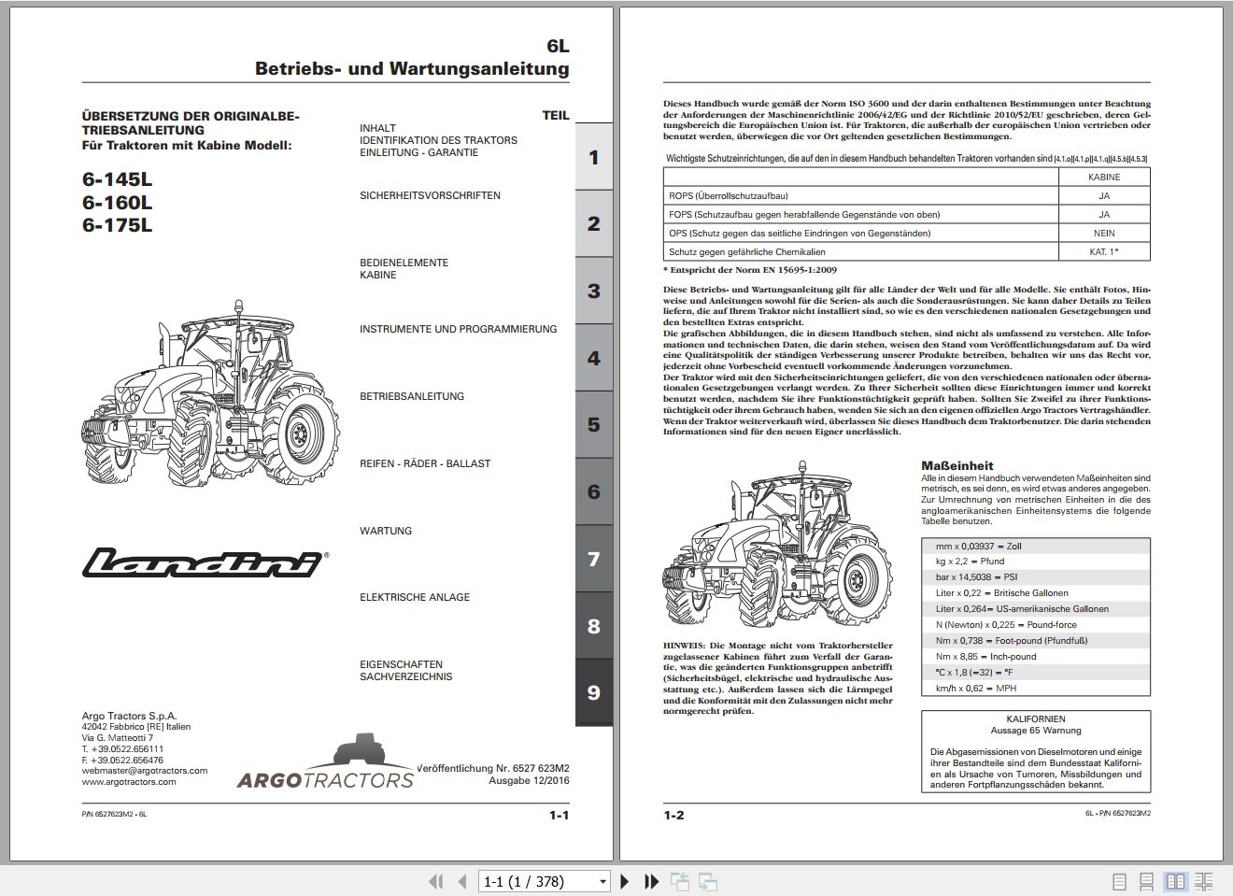The image size is (1233, 896).
Task: Click the Argo Tractors logo
Action: coord(325,762)
